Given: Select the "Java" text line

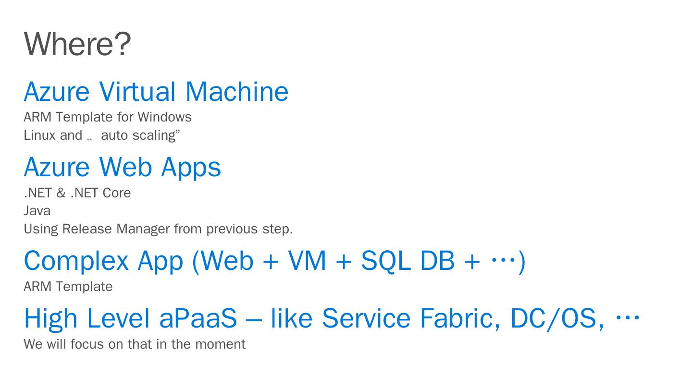Looking at the screenshot, I should click(37, 211).
